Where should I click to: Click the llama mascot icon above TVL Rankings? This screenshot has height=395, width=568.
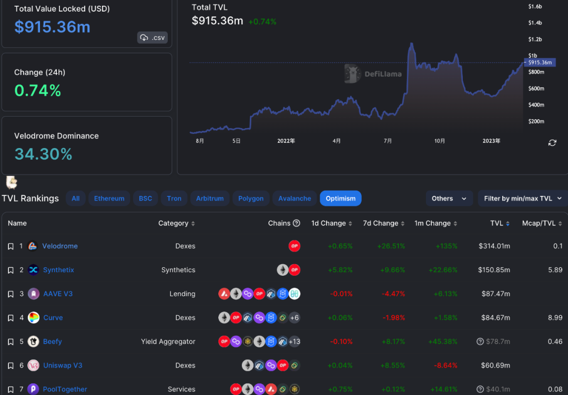click(12, 182)
